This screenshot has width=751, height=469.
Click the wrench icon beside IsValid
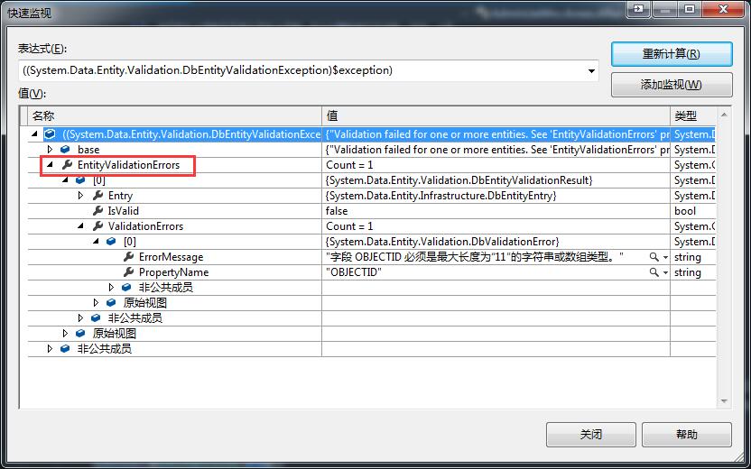coord(97,210)
